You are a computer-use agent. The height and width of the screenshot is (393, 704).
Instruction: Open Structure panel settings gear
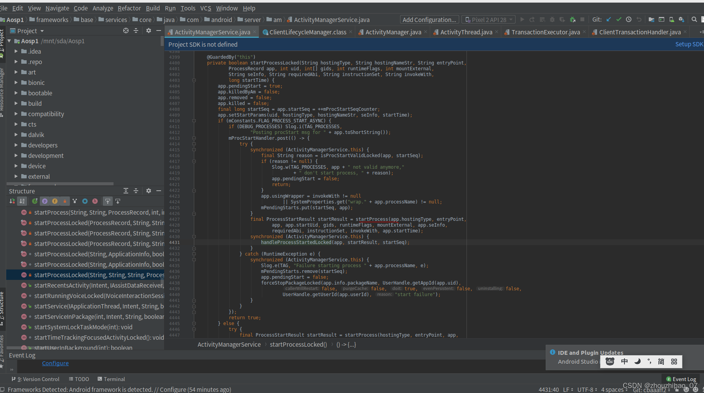(x=148, y=191)
